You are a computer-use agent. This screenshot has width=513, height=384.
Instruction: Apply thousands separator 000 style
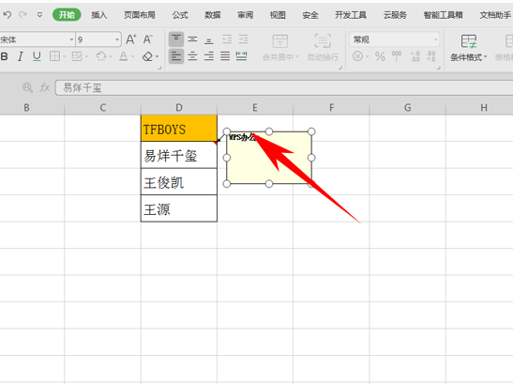(x=397, y=56)
